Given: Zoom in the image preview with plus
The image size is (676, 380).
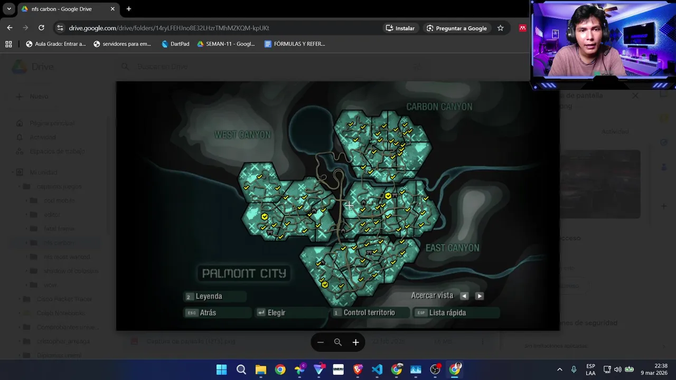Looking at the screenshot, I should (355, 343).
